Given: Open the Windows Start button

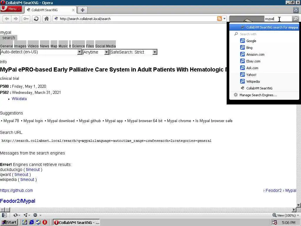Looking at the screenshot, I should pos(9,222).
